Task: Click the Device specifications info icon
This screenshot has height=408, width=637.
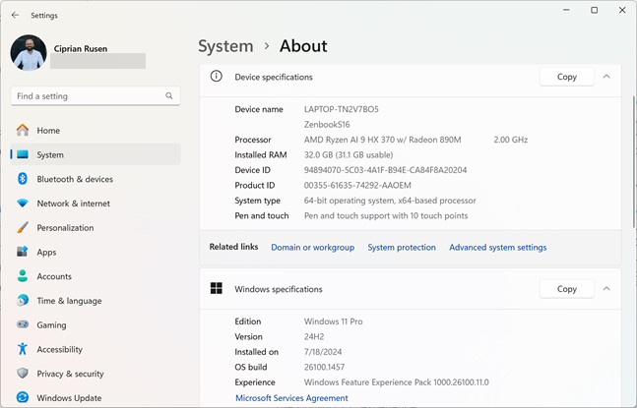Action: [x=217, y=76]
